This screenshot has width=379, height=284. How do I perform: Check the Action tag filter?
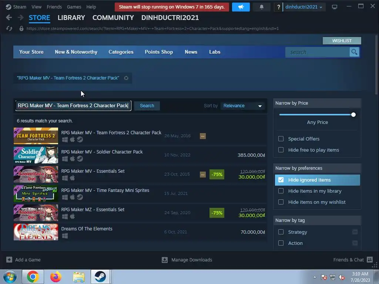[281, 243]
